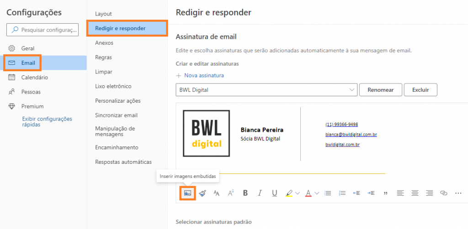
Task: Decrease the paragraph indent
Action: [356, 193]
